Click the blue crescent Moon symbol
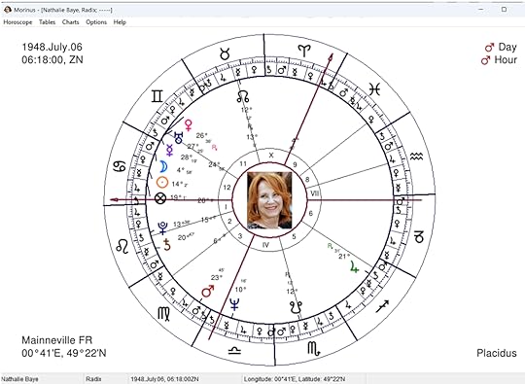525x384 pixels. (163, 166)
